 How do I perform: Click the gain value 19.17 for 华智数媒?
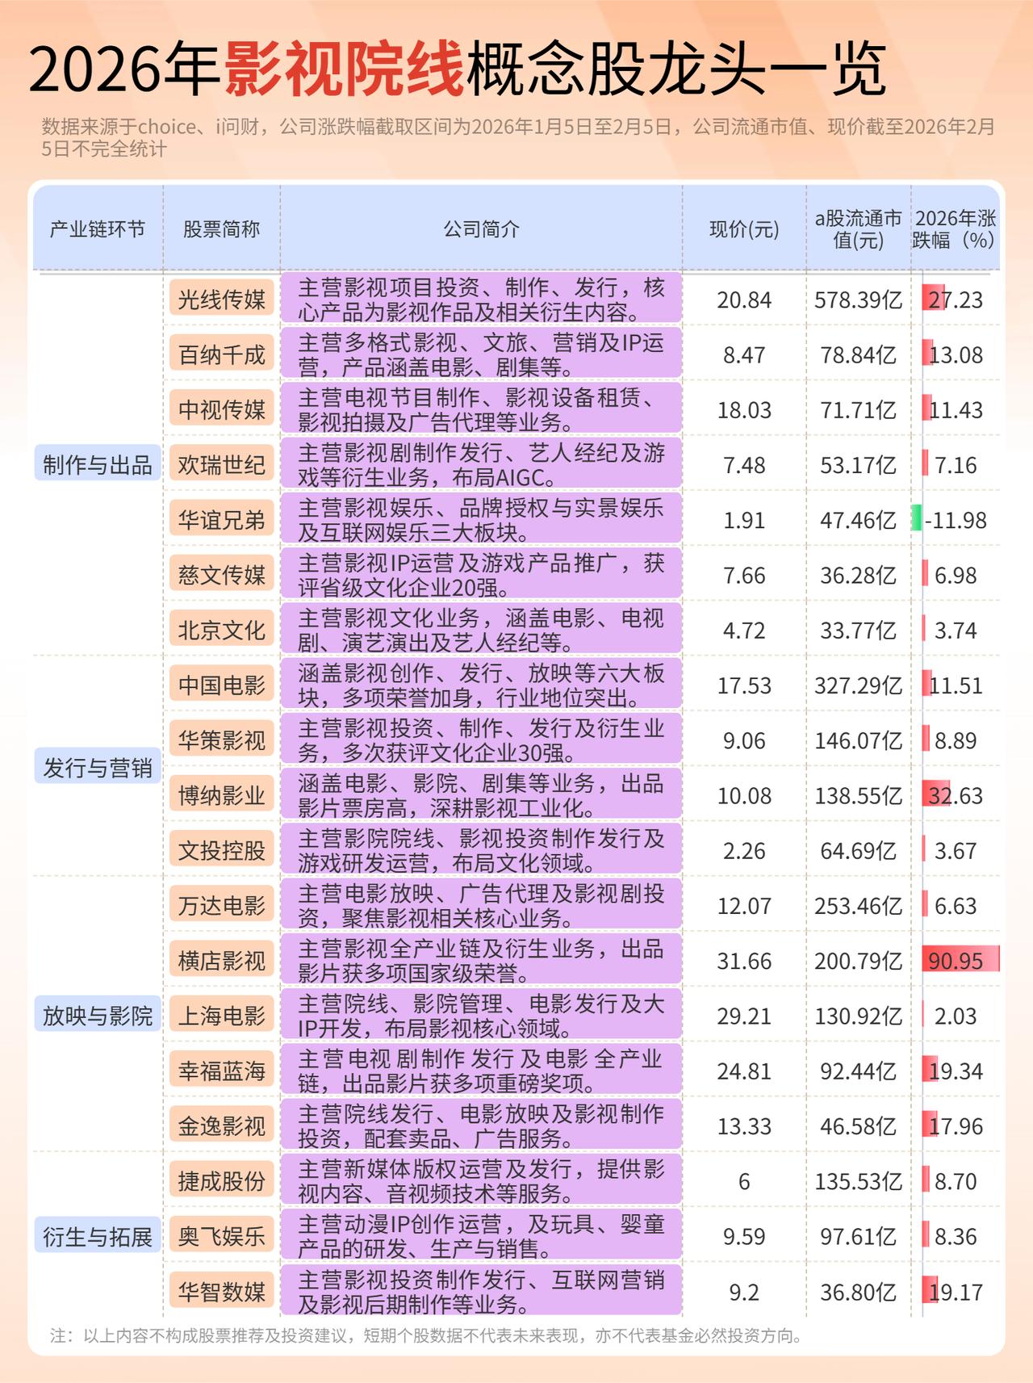click(x=956, y=1292)
